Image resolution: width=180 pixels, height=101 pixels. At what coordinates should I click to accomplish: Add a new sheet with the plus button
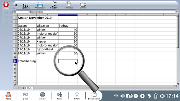pyautogui.click(x=24, y=88)
